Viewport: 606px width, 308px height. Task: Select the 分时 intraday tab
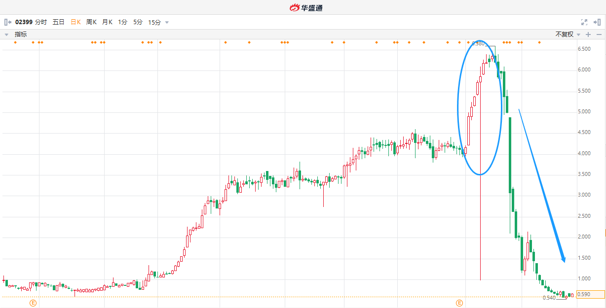[x=41, y=22]
